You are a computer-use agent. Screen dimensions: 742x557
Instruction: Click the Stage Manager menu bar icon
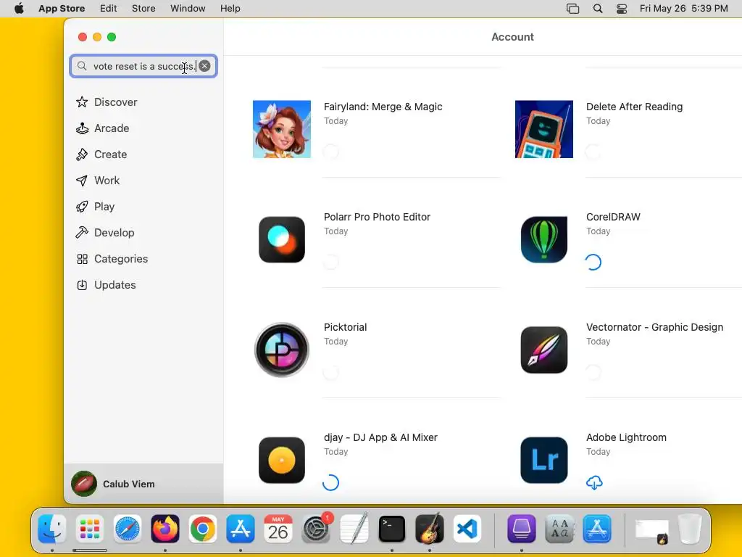click(x=572, y=9)
